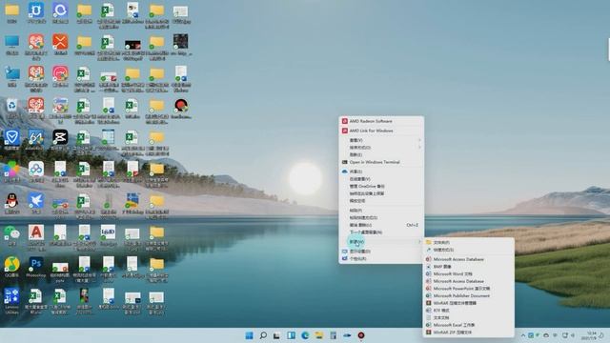610x343 pixels.
Task: Expand the 排序方式(O) sort submenu
Action: coord(381,148)
